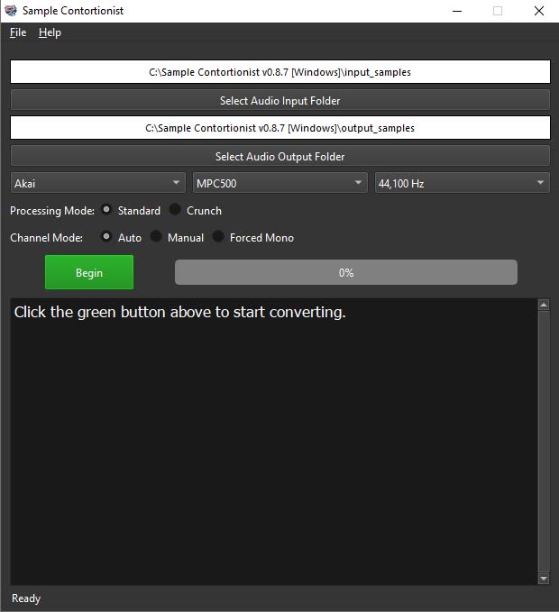Minimize the Sample Contortionist window
Image resolution: width=559 pixels, height=612 pixels.
[x=457, y=11]
